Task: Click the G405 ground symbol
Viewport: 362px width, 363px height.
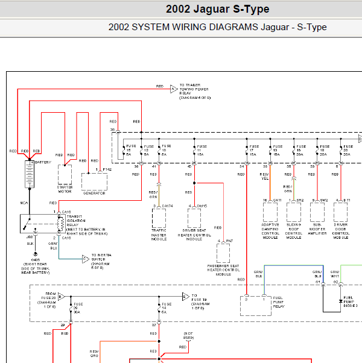Action: (x=35, y=254)
